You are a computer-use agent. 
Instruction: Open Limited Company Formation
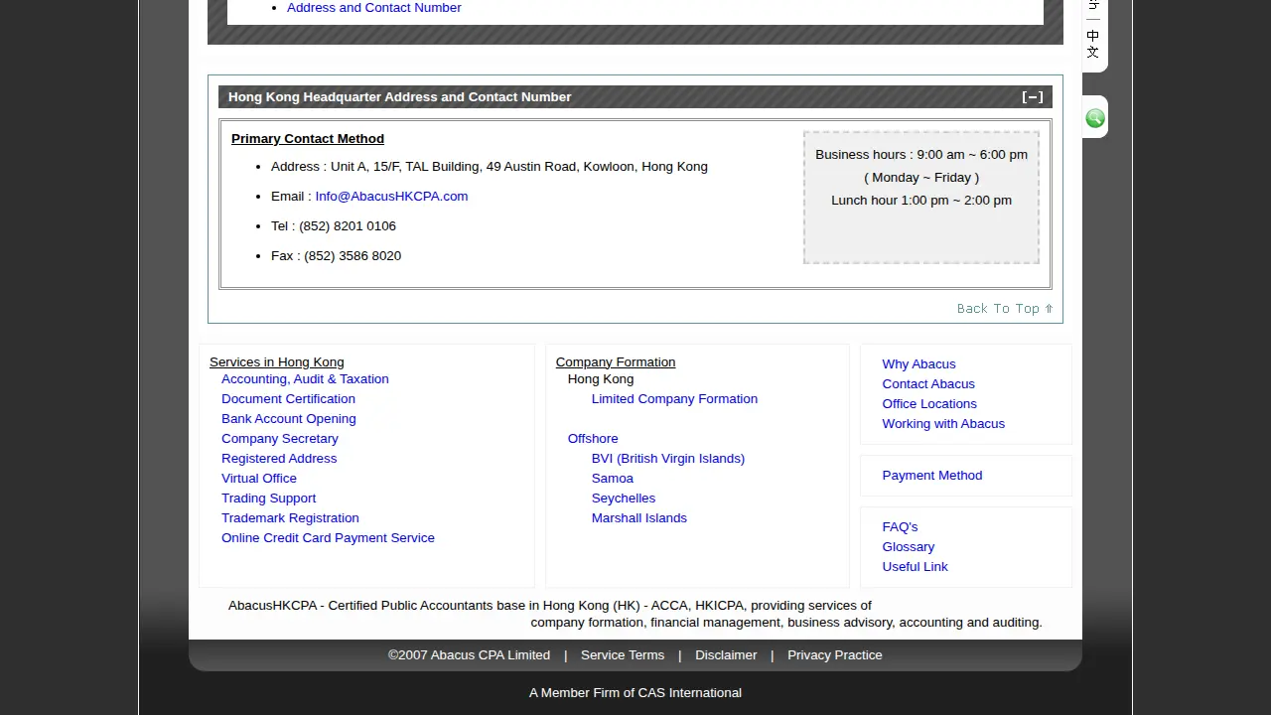click(x=674, y=399)
